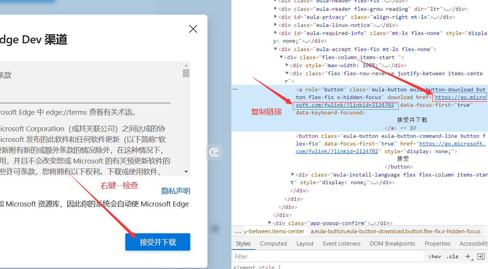Toggle the computed styles sidebar icon
The image size is (488, 269).
tap(481, 256)
